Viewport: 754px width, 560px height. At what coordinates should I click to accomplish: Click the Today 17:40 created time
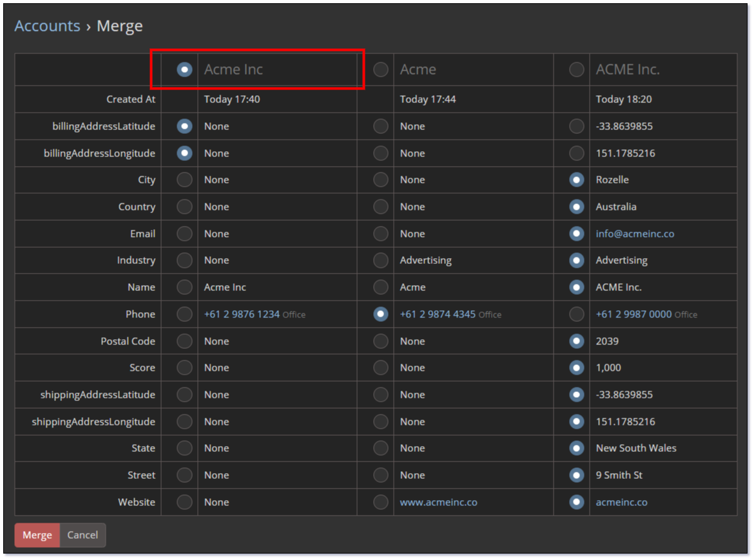click(x=232, y=99)
